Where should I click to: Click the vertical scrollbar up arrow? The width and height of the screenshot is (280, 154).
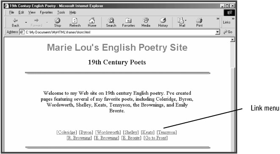pyautogui.click(x=232, y=40)
